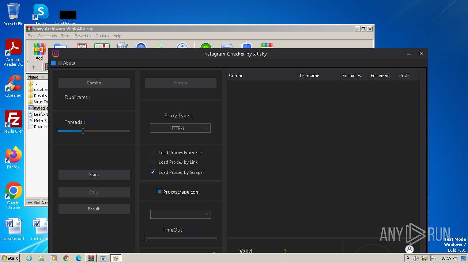The height and width of the screenshot is (263, 468).
Task: Open WinRAR Tools menu
Action: (66, 36)
